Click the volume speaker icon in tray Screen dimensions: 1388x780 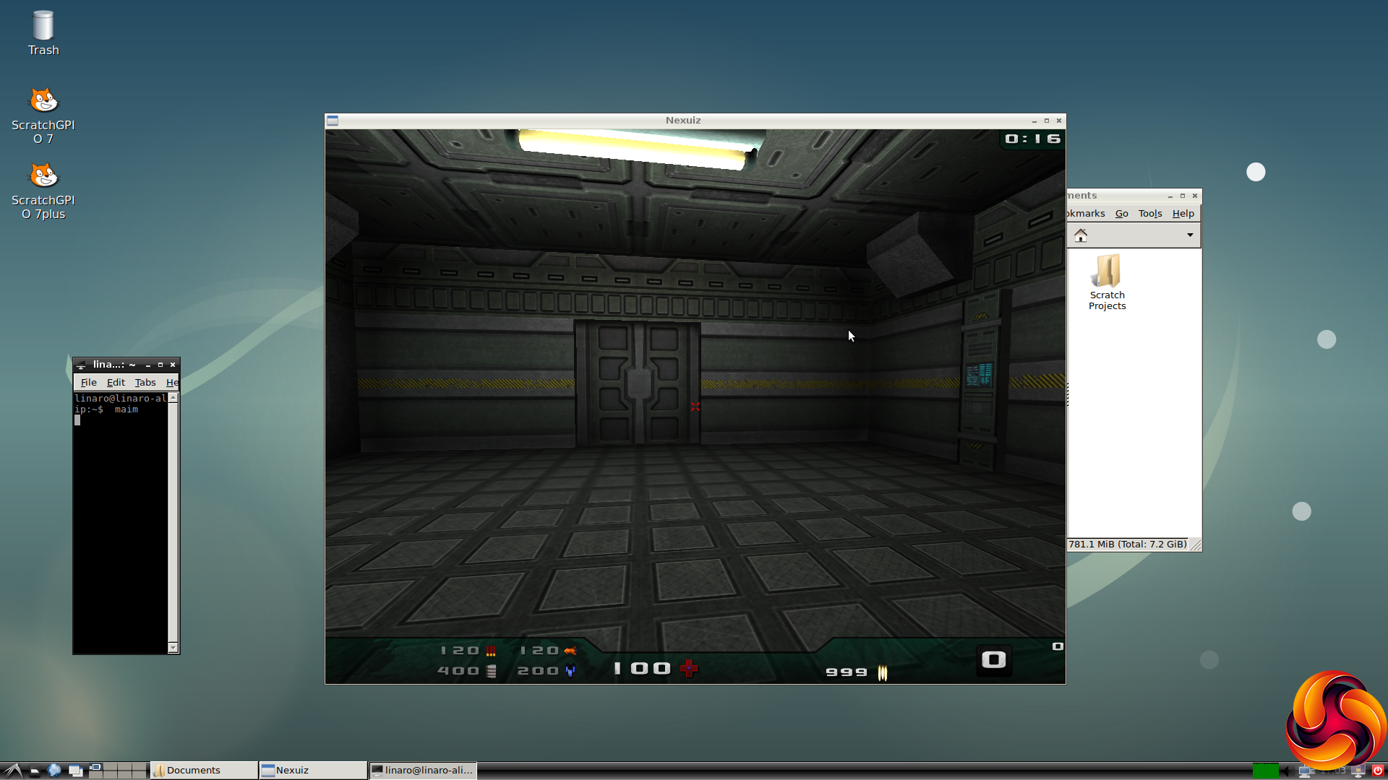tap(1288, 771)
